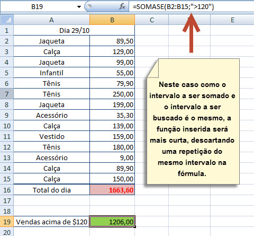This screenshot has width=254, height=236.
Task: Select the Vendas acima de $120 cell
Action: tap(51, 222)
